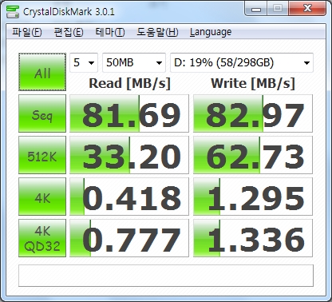The image size is (332, 302).
Task: Open the 편집(E) menu
Action: (x=69, y=32)
